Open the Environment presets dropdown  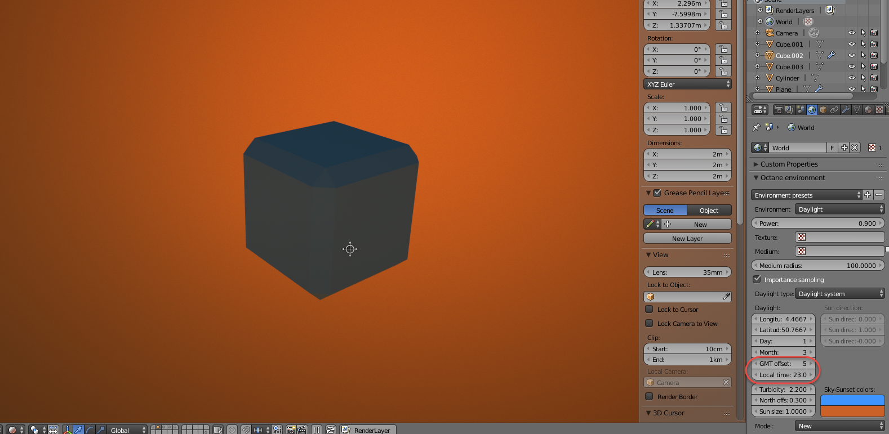pos(806,195)
